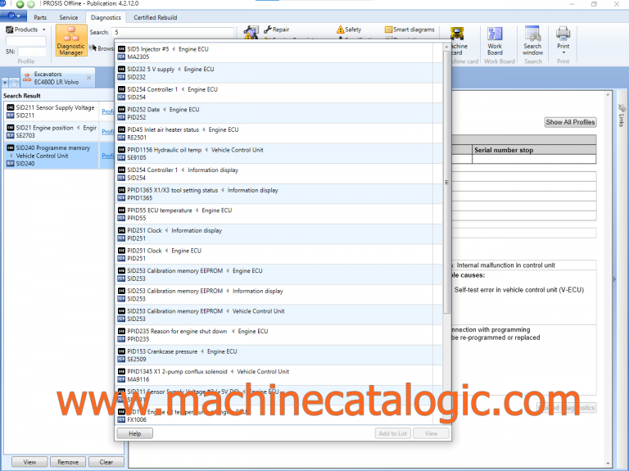629x471 pixels.
Task: Select SID253 Calibration memory Vehicle Control Unit
Action: click(279, 315)
